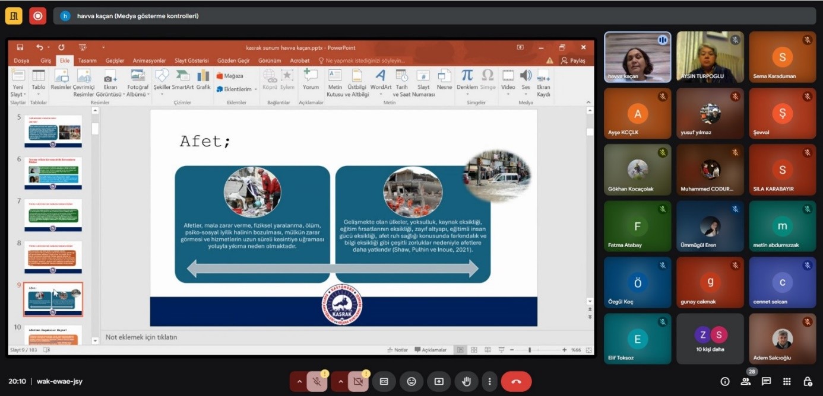The height and width of the screenshot is (396, 823).
Task: Open the meeting chat panel
Action: point(766,381)
